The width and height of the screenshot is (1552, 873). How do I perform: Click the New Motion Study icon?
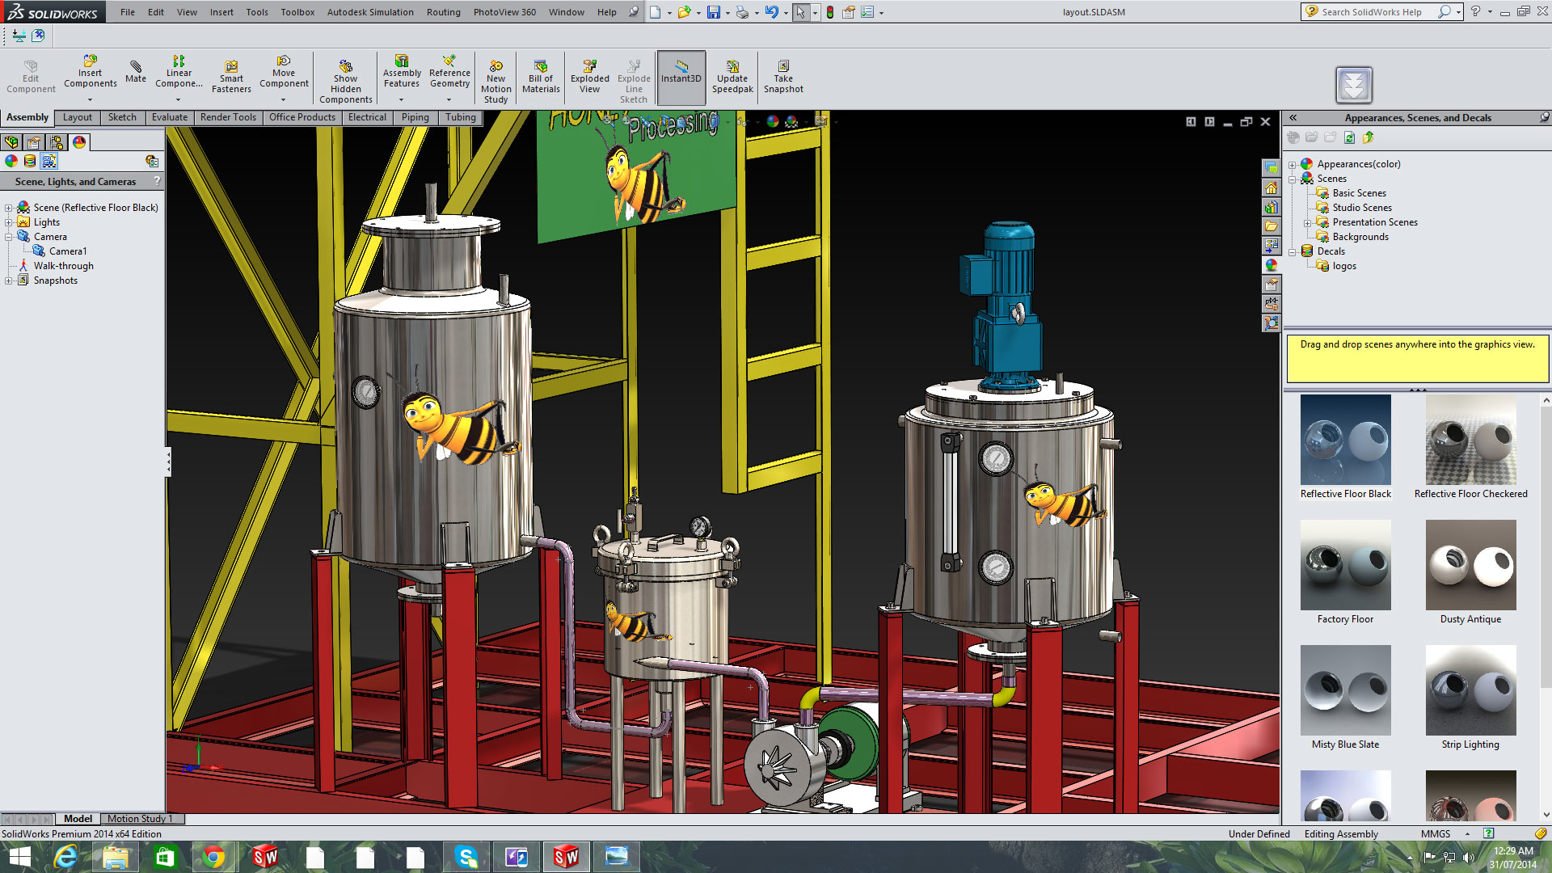(x=496, y=67)
